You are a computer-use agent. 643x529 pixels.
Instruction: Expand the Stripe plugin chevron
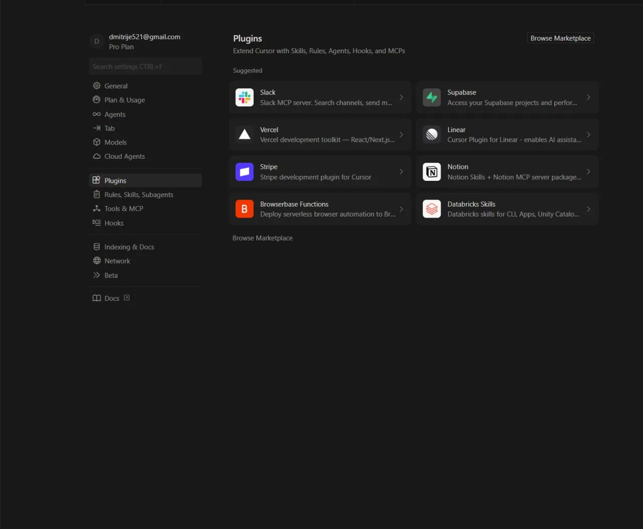[x=401, y=172]
